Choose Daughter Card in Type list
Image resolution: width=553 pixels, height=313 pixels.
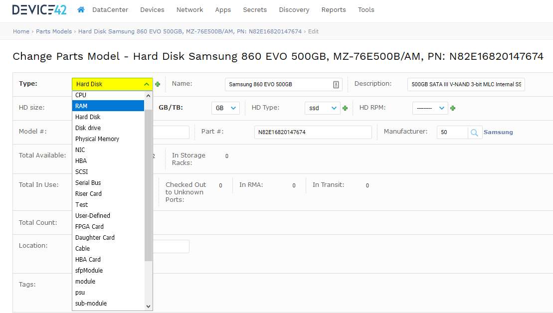pyautogui.click(x=108, y=237)
